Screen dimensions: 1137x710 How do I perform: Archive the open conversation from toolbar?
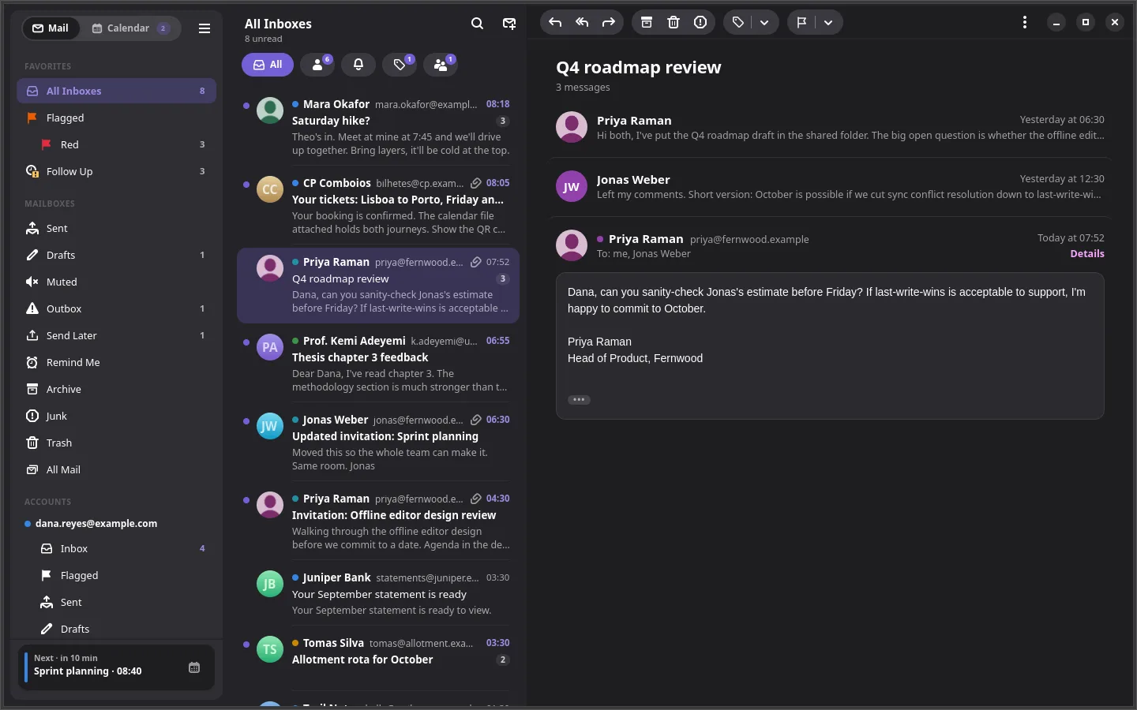tap(647, 22)
